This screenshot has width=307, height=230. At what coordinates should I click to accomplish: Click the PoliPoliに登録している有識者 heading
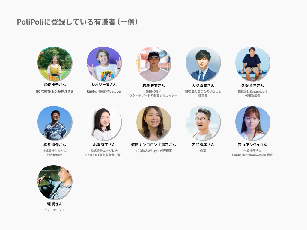pyautogui.click(x=66, y=22)
